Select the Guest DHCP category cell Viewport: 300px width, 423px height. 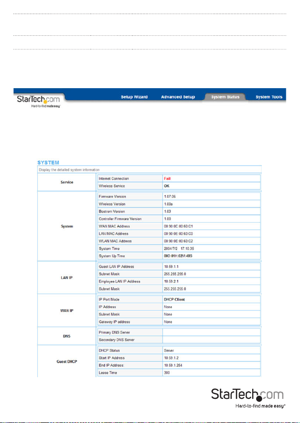[67, 362]
